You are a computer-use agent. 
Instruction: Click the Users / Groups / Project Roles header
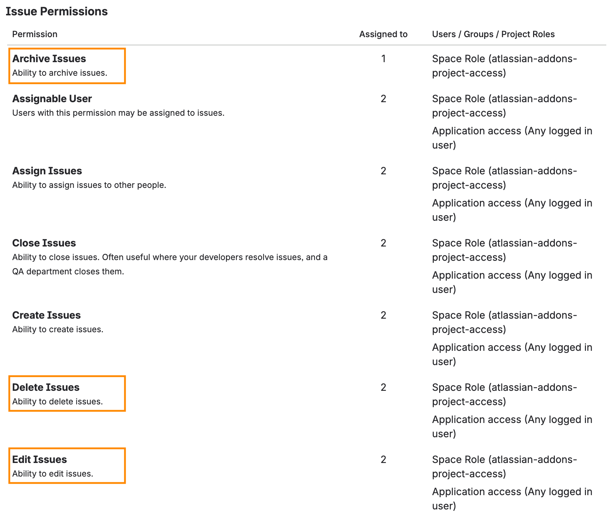(493, 34)
